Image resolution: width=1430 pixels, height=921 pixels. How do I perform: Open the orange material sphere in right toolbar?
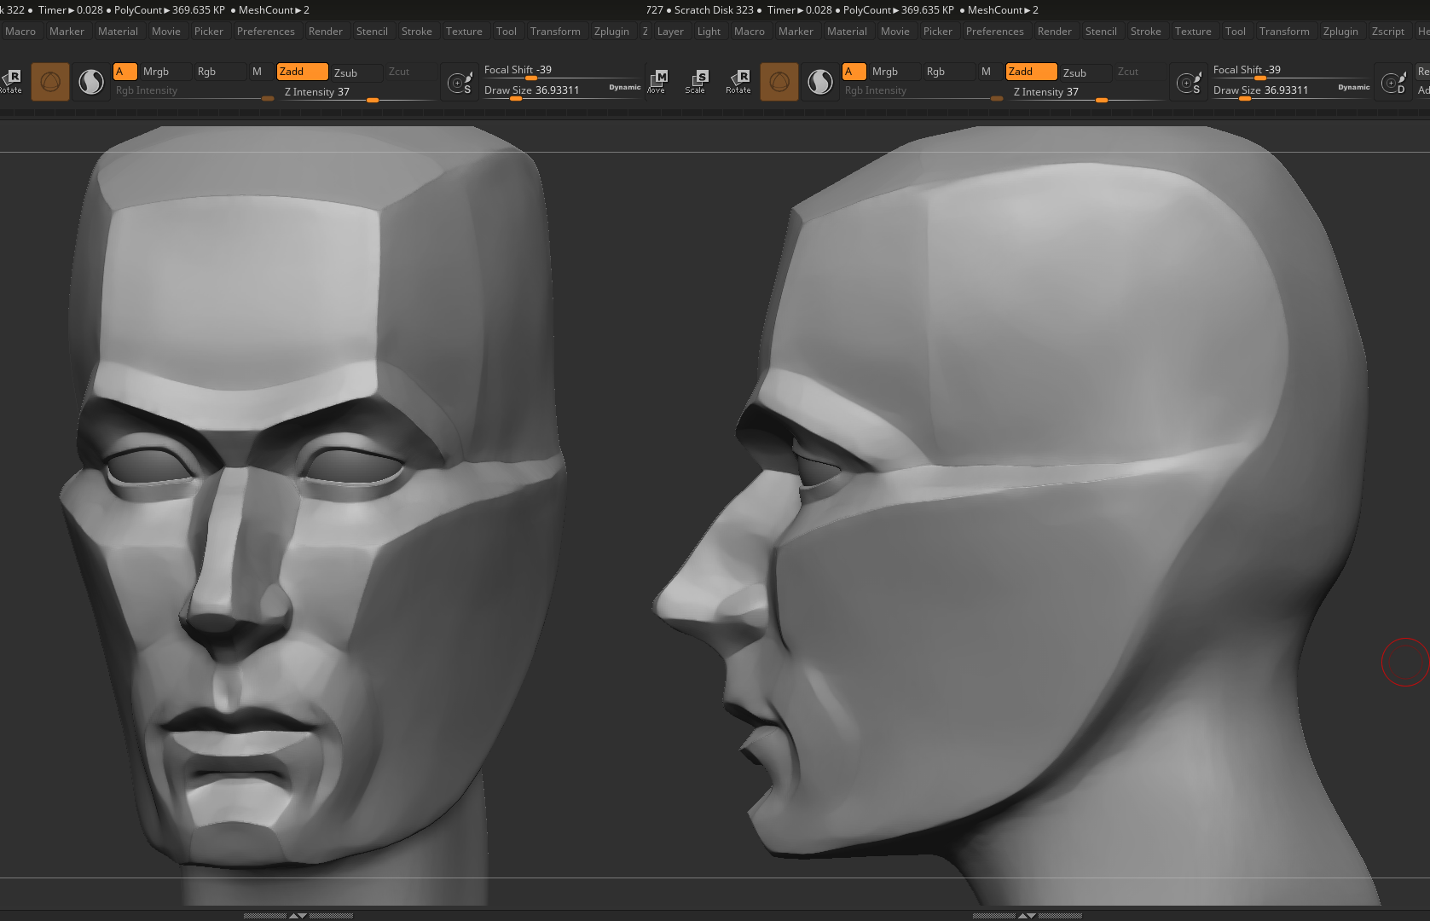(779, 82)
